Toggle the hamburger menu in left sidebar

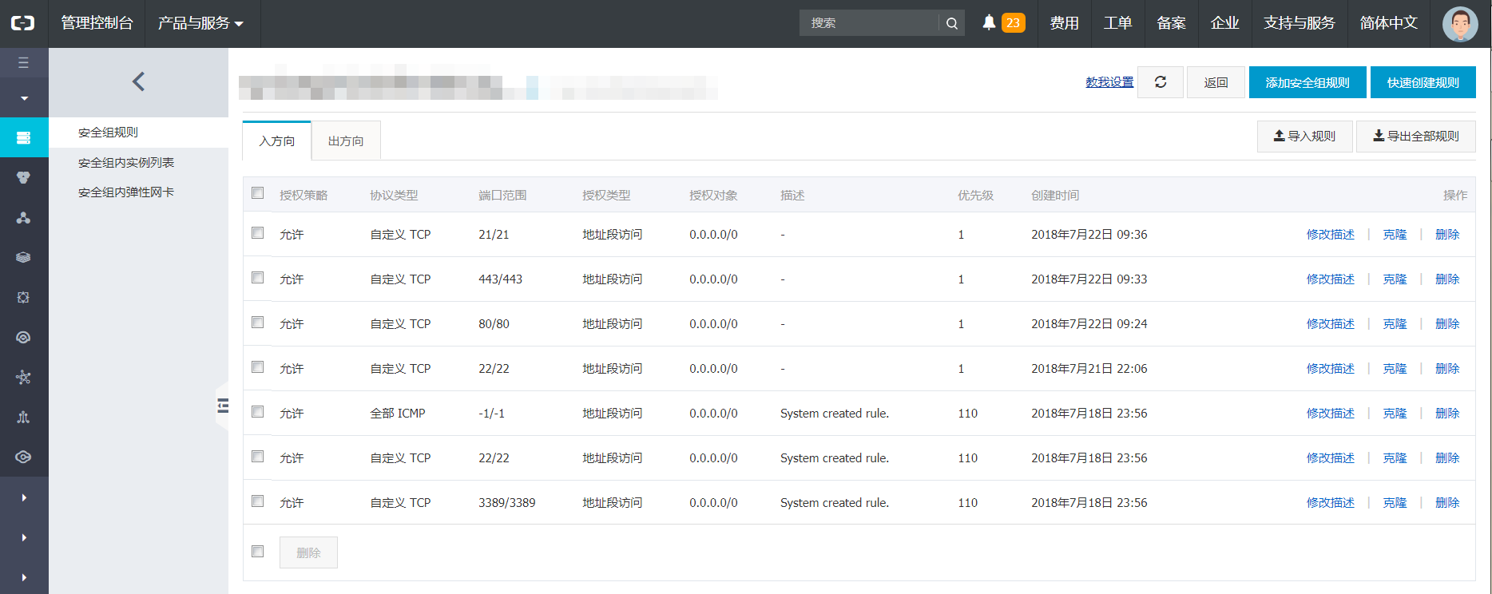pos(23,62)
